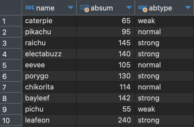Select the weak cell in pichu row
Viewport: 194px width, 127px height.
tap(165, 109)
